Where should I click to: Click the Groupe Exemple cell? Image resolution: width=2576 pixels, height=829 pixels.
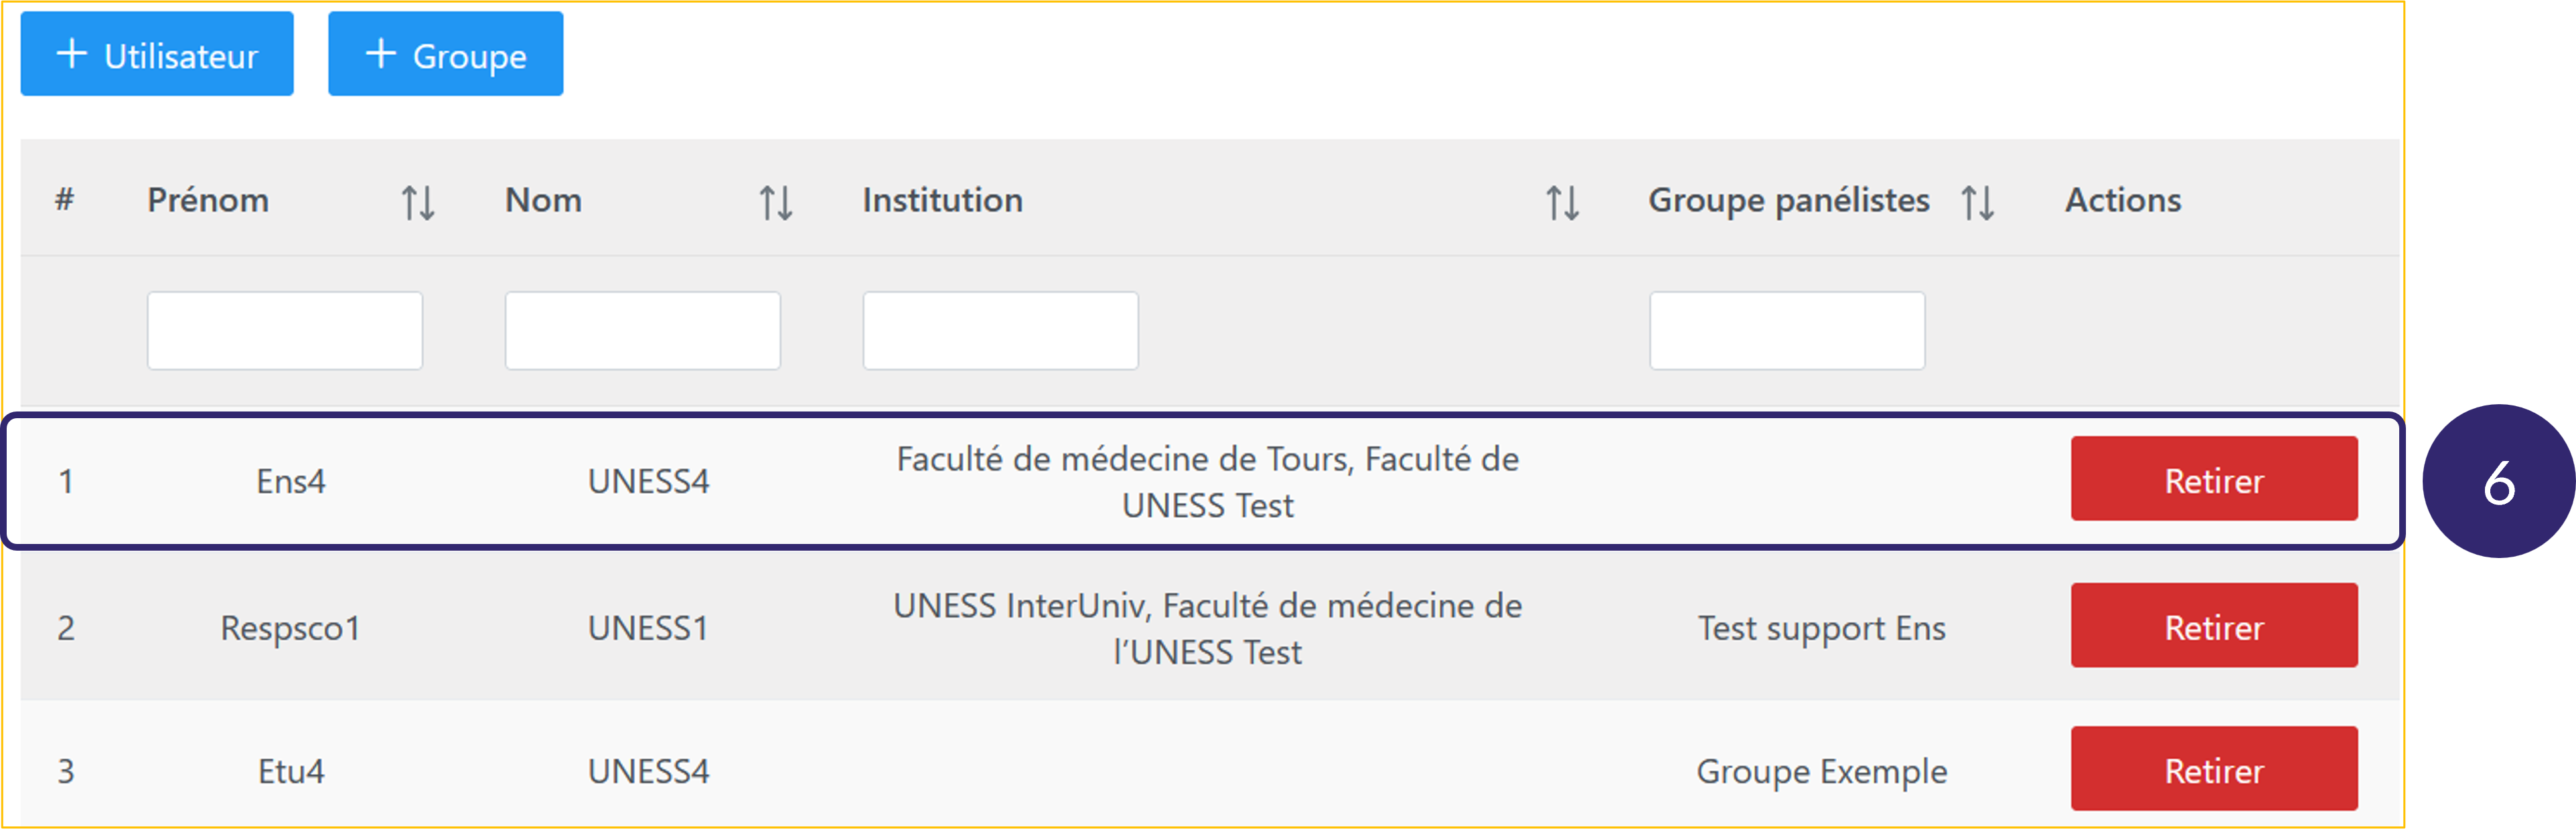pyautogui.click(x=1821, y=771)
